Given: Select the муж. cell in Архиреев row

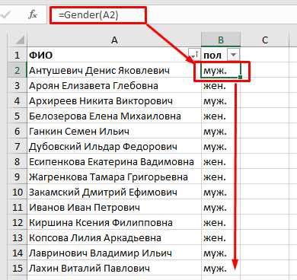Looking at the screenshot, I should [221, 100].
